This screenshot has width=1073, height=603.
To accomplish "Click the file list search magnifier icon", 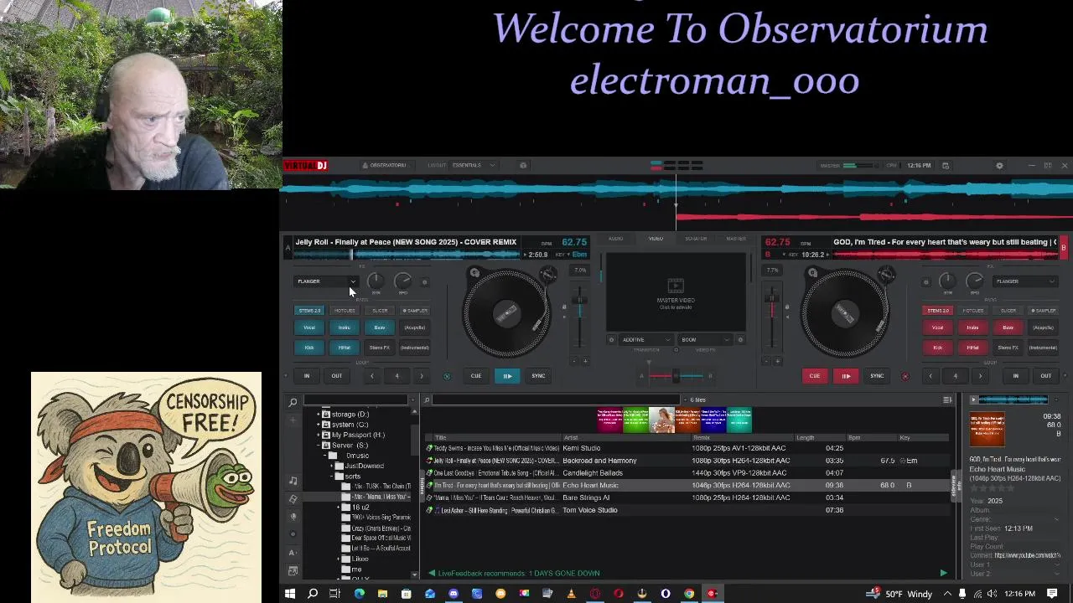I will pyautogui.click(x=426, y=400).
